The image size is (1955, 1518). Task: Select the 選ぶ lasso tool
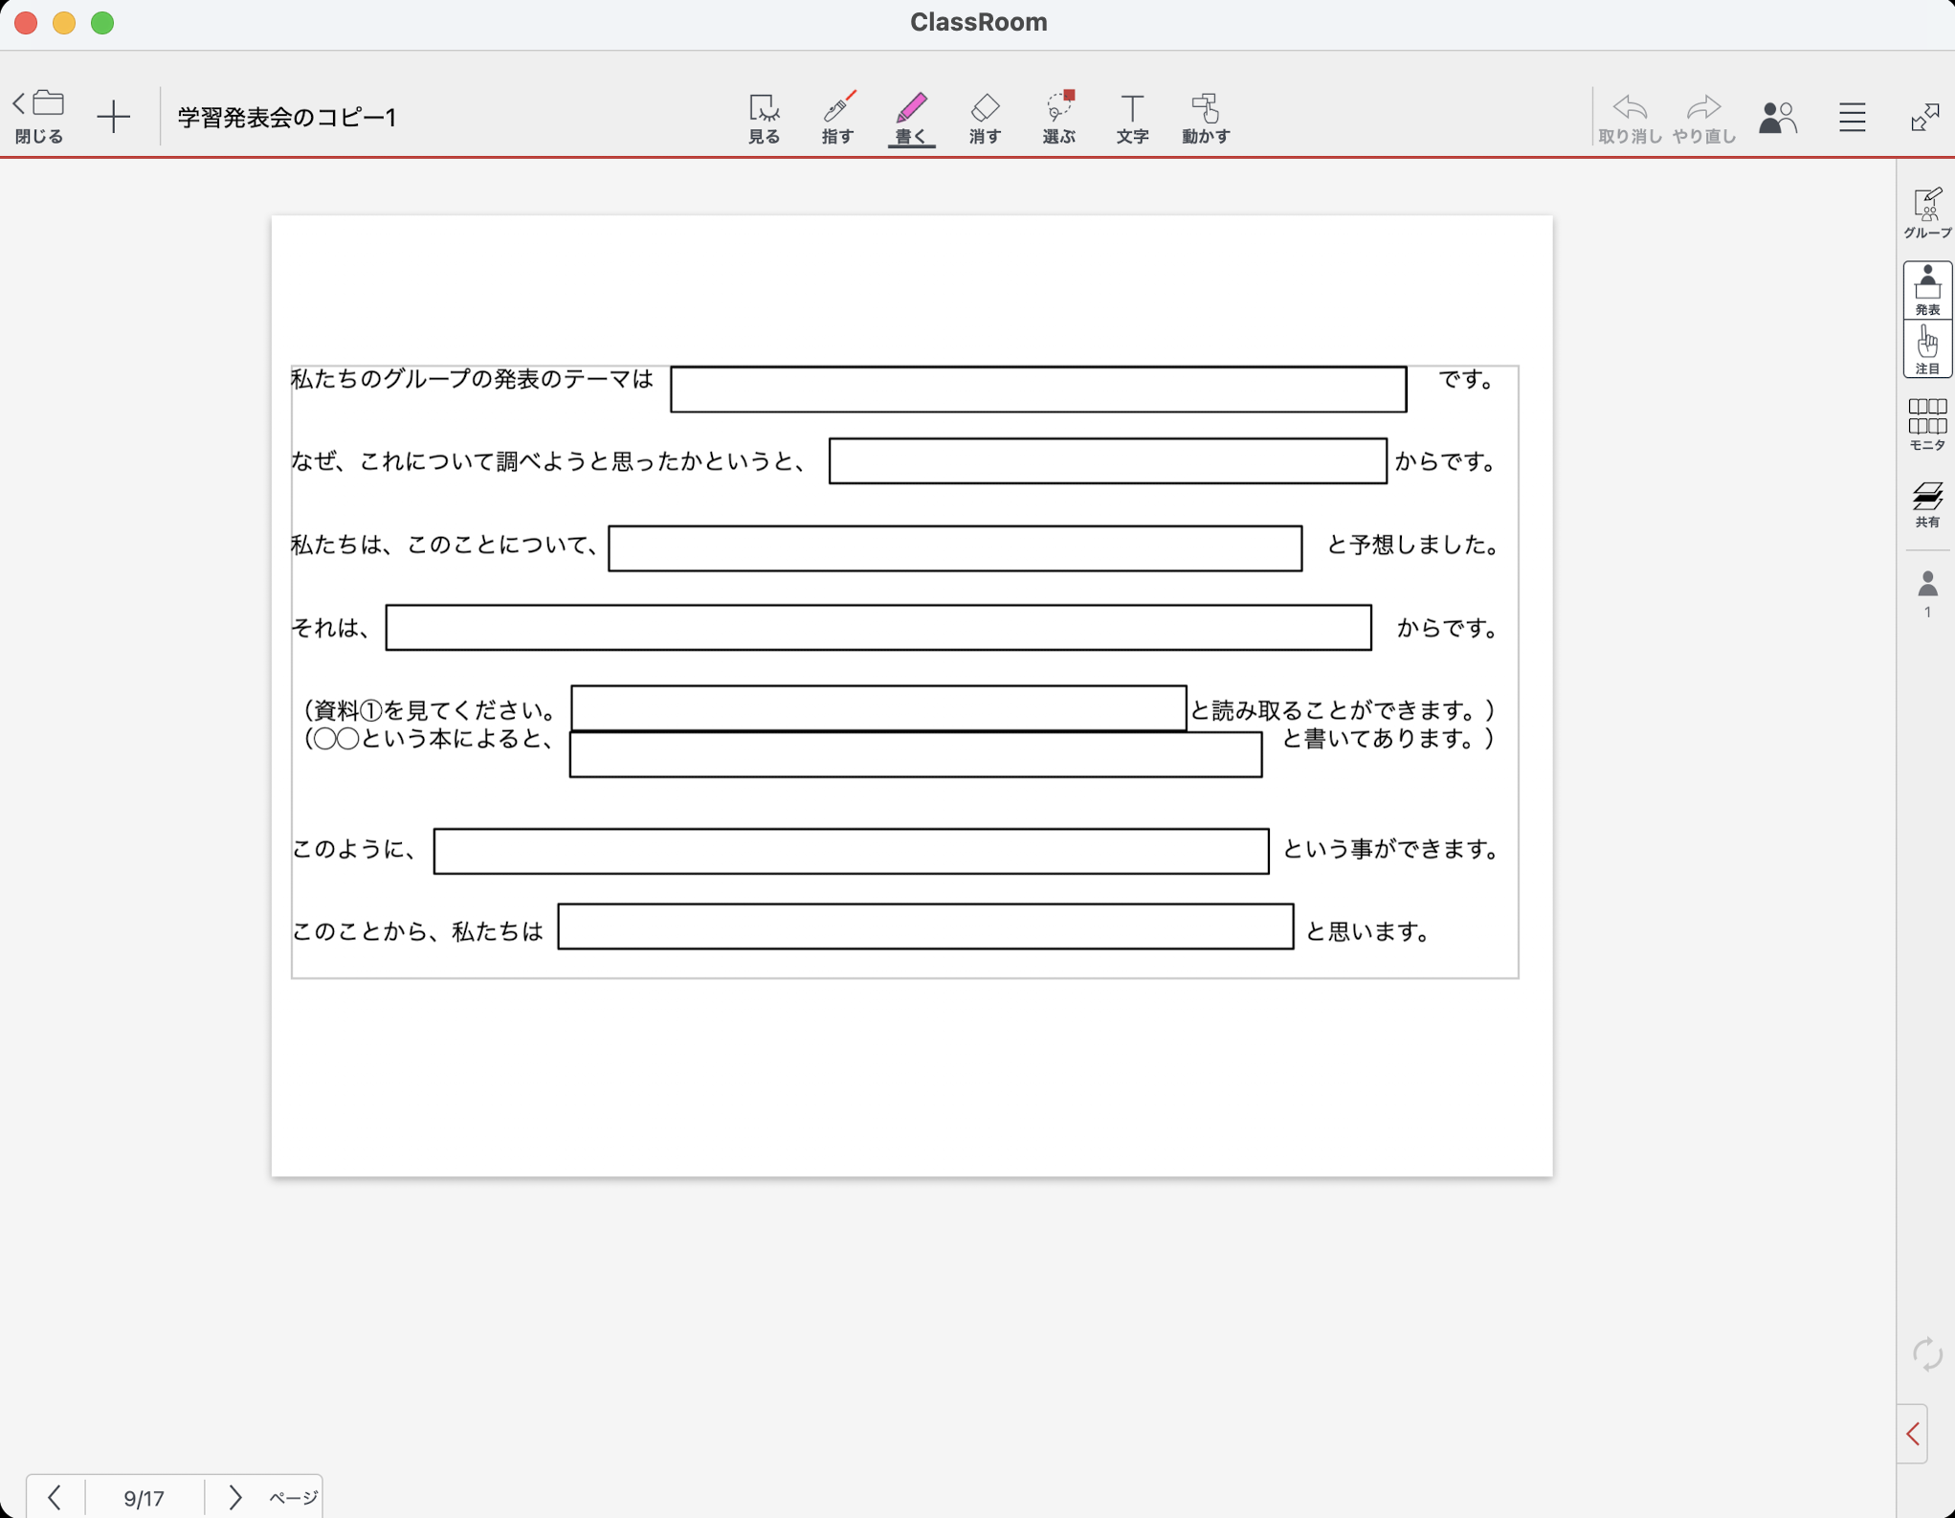1058,118
